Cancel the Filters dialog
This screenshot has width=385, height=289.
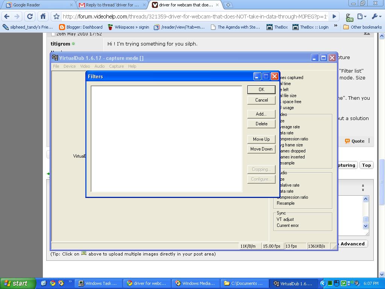pos(262,100)
